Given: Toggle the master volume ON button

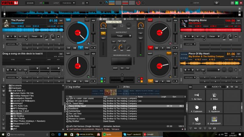Looking at the screenshot, I should pos(103,33).
